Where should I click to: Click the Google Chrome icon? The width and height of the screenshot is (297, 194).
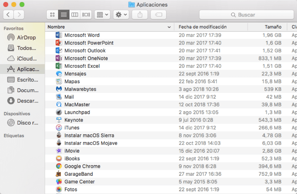point(59,166)
